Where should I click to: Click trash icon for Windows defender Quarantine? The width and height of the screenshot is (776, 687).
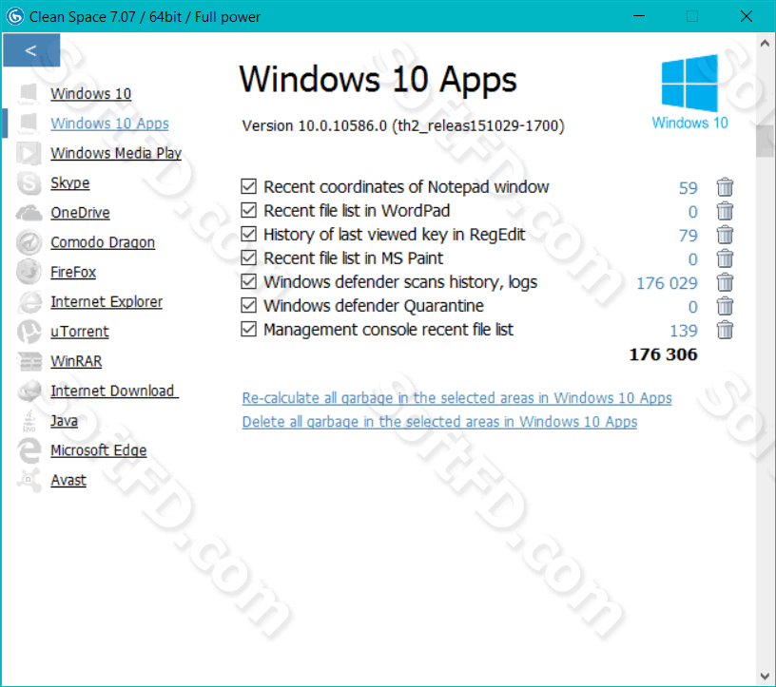click(x=725, y=306)
